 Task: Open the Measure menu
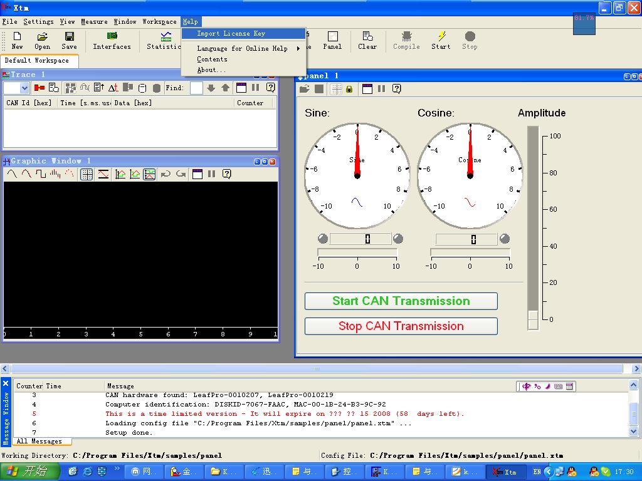pyautogui.click(x=94, y=22)
